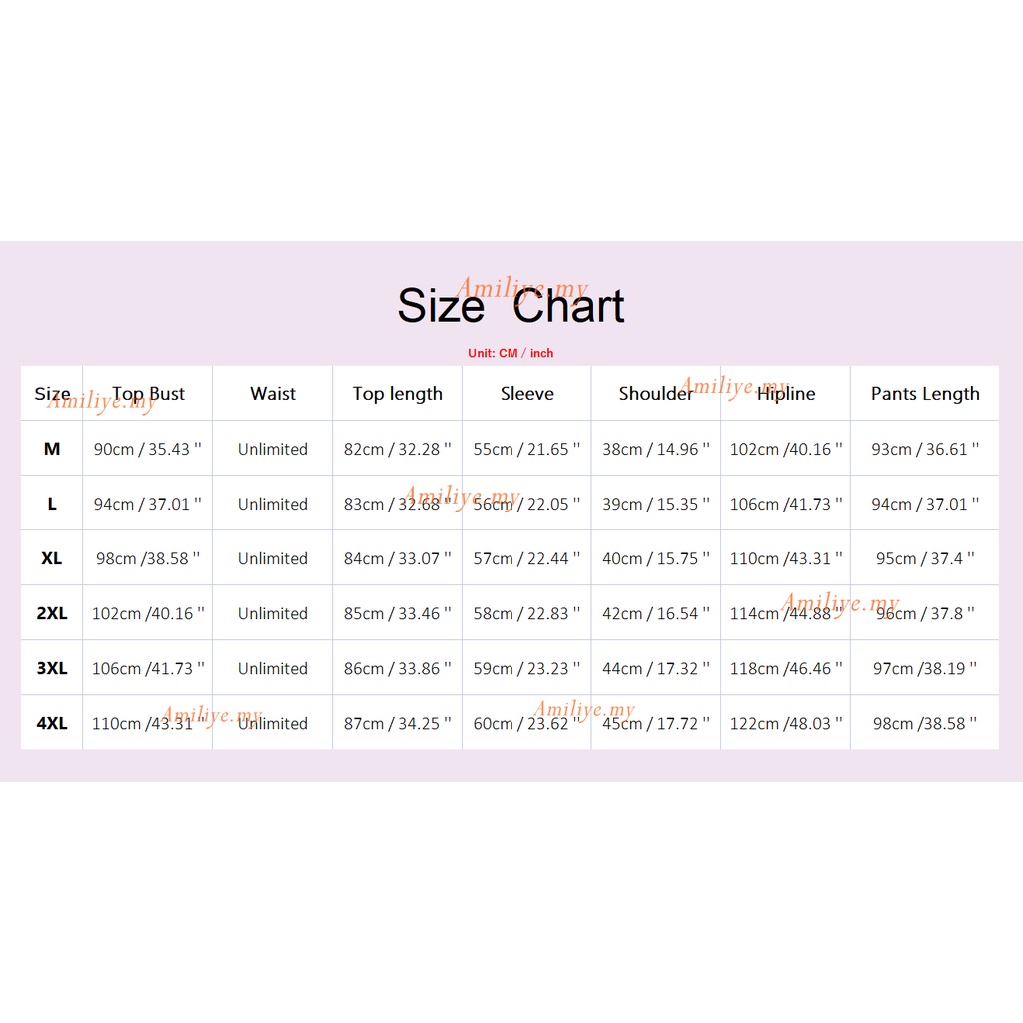The image size is (1023, 1023).
Task: Select the 122cm / 48.03 hipline cell
Action: (x=785, y=724)
